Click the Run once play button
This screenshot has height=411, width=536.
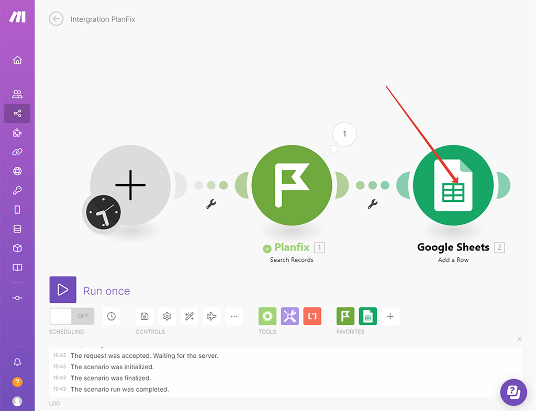coord(63,290)
